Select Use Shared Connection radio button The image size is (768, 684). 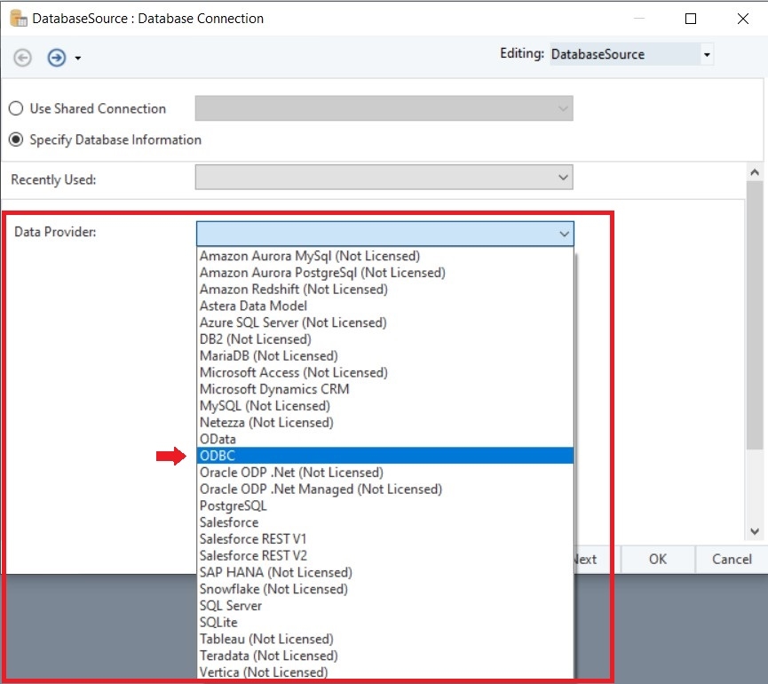tap(16, 108)
